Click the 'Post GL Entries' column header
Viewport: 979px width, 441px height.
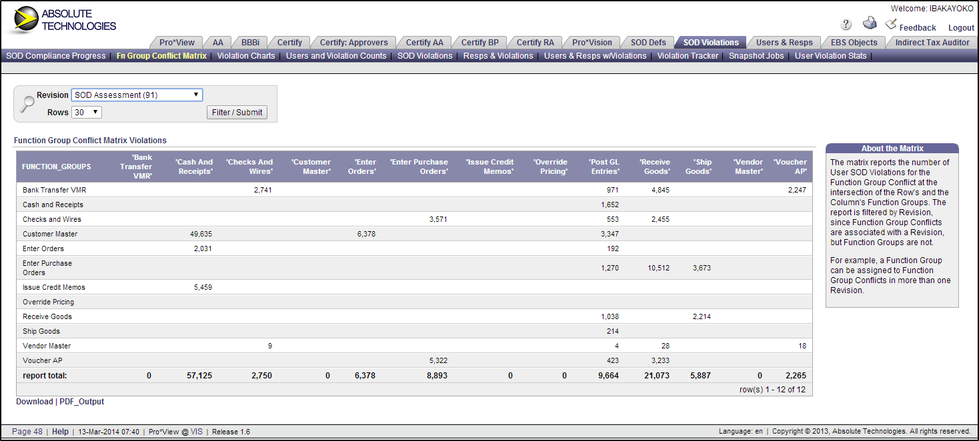pyautogui.click(x=604, y=167)
